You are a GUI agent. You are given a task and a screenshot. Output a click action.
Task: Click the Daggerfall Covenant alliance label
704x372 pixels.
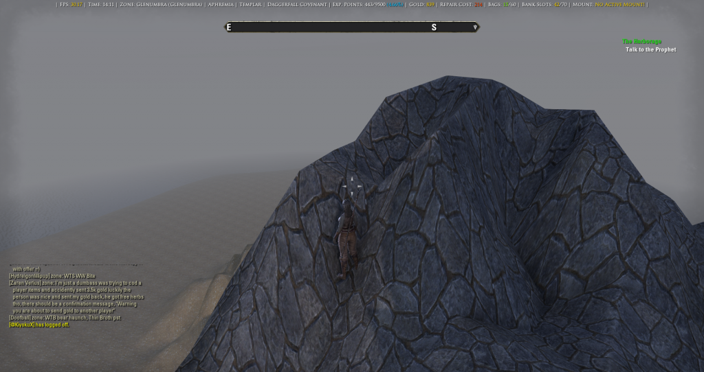(x=297, y=5)
